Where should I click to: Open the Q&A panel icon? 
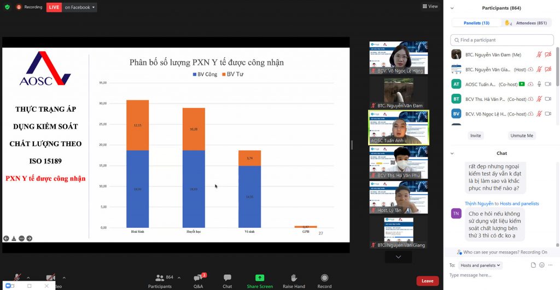click(198, 278)
